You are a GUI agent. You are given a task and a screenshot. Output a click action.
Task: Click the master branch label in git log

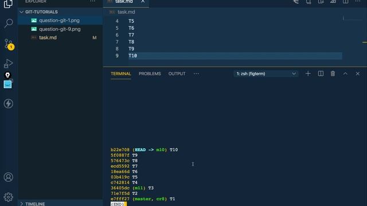coord(143,199)
